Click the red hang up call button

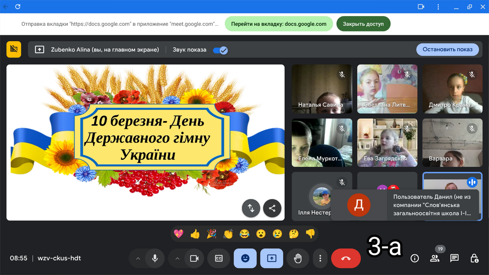346,258
